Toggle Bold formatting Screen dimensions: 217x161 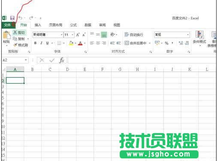(35, 43)
